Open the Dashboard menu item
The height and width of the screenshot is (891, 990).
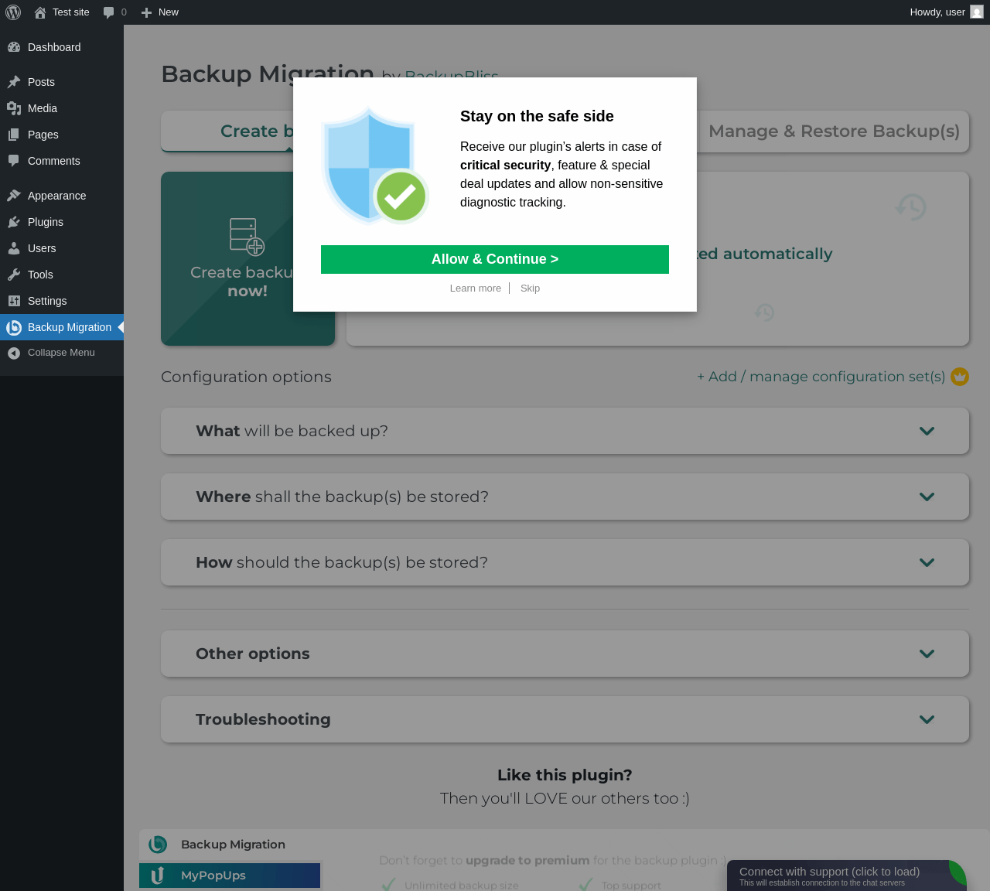pos(62,47)
